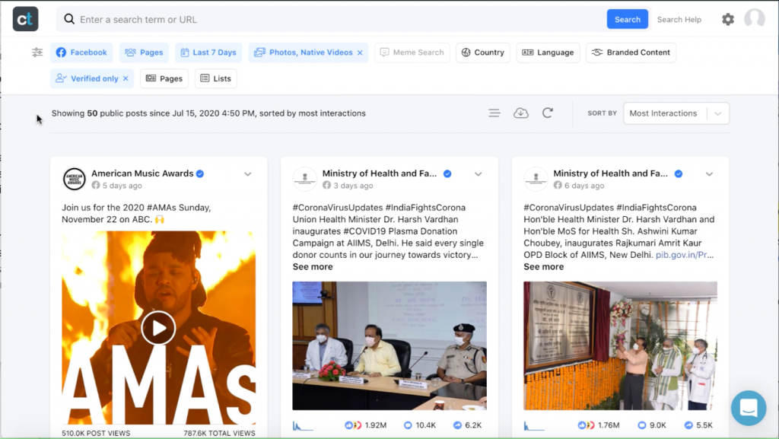This screenshot has width=779, height=439.
Task: Open the Last 7 Days timeframe filter
Action: pyautogui.click(x=208, y=52)
